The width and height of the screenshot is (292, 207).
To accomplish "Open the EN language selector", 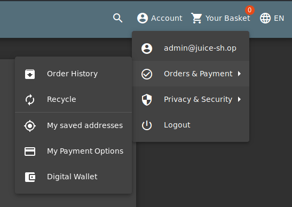I will [x=279, y=18].
